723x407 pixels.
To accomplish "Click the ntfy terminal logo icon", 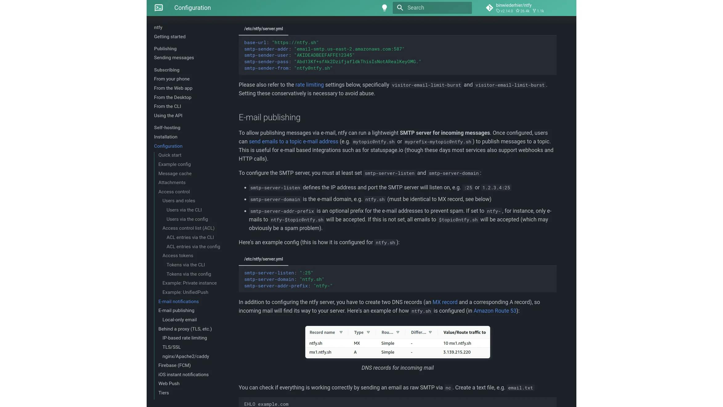I will (159, 8).
